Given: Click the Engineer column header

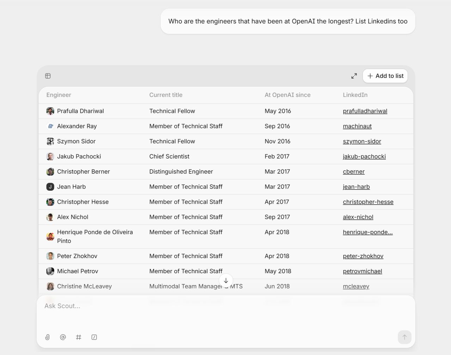Looking at the screenshot, I should (59, 95).
